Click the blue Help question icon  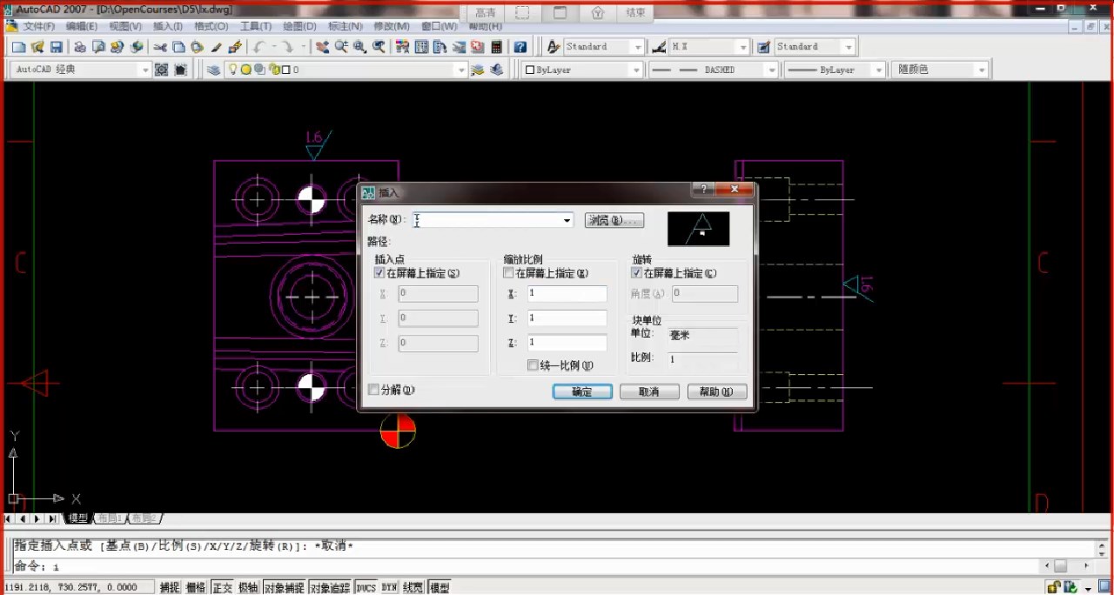pyautogui.click(x=520, y=47)
